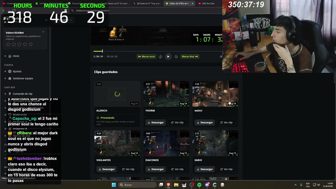The width and height of the screenshot is (336, 189).
Task: Open File Explorer from the taskbar
Action: (176, 185)
